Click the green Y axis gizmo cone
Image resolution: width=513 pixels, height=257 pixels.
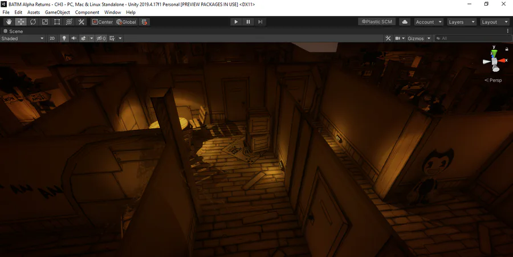coord(494,53)
